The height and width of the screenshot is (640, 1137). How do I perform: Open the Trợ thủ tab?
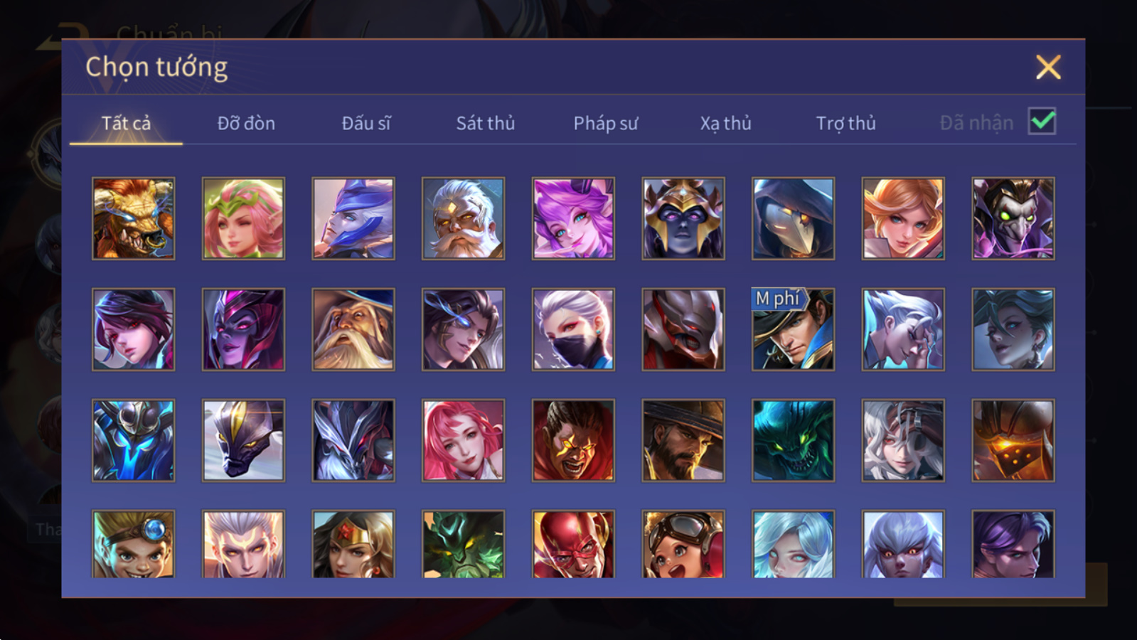846,123
